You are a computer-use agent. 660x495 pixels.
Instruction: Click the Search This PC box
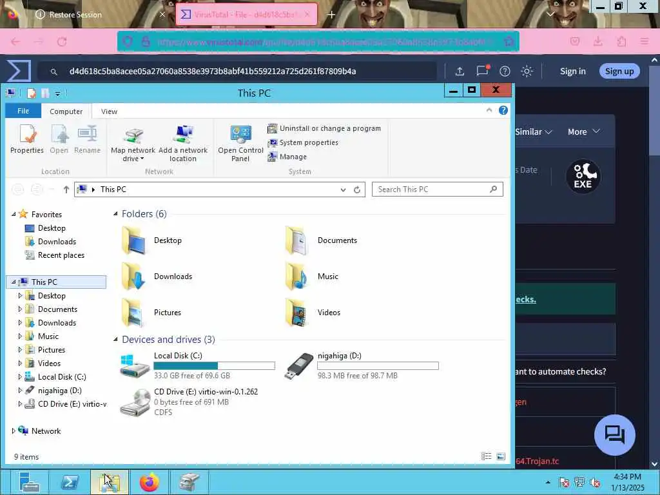pos(438,189)
